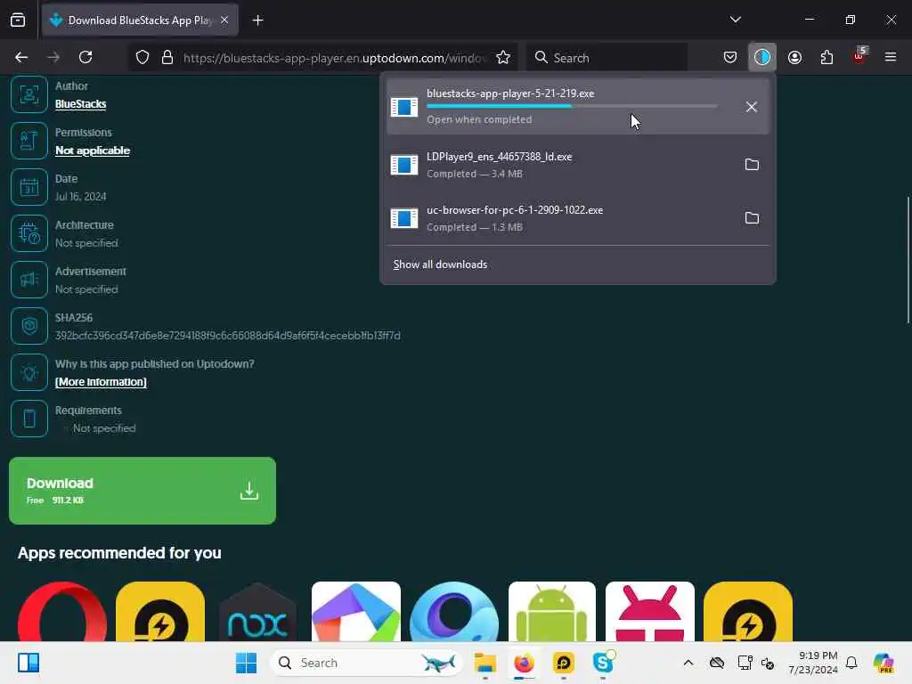
Task: Open Windows widgets panel icon
Action: click(x=28, y=663)
